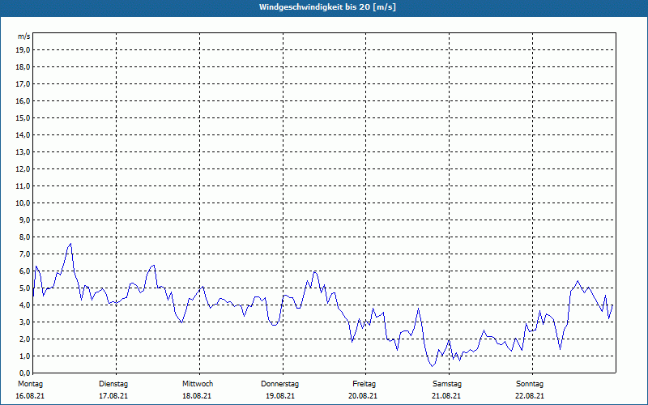Select the date '16.08.21'

tap(30, 396)
